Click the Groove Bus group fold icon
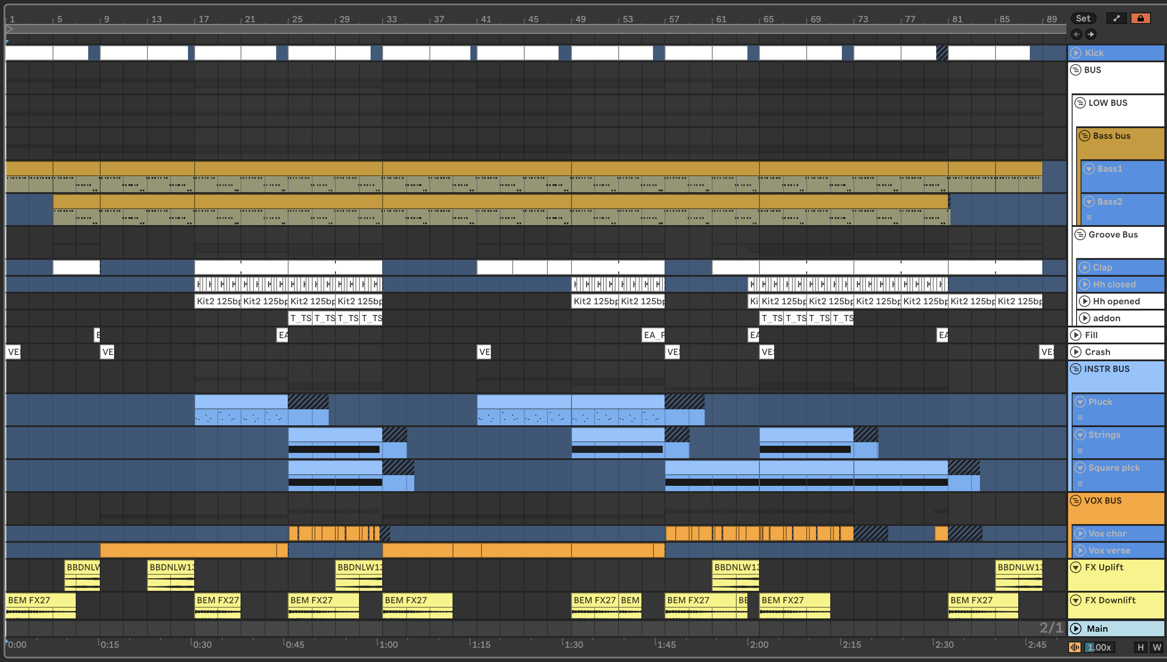 [x=1080, y=234]
